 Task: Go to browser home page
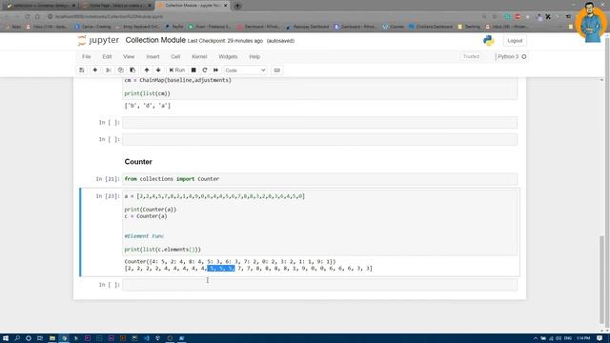pyautogui.click(x=37, y=16)
